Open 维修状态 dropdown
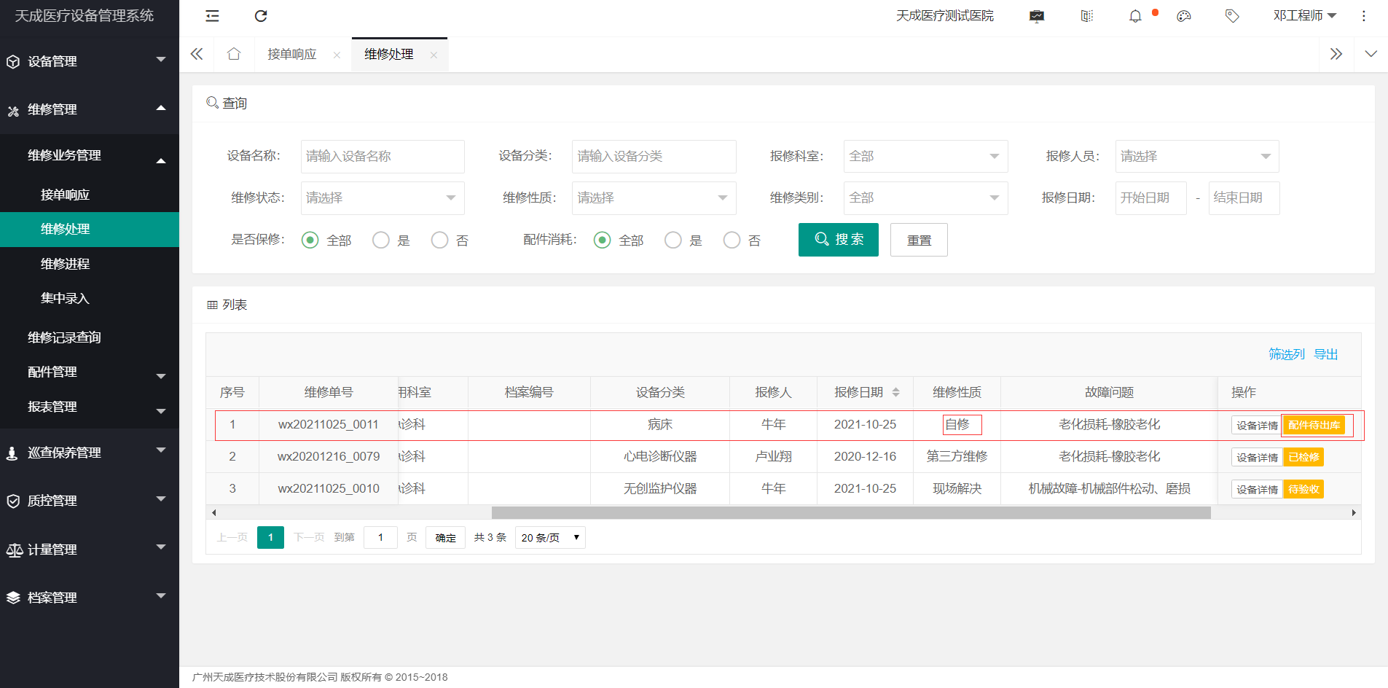1388x688 pixels. point(383,198)
